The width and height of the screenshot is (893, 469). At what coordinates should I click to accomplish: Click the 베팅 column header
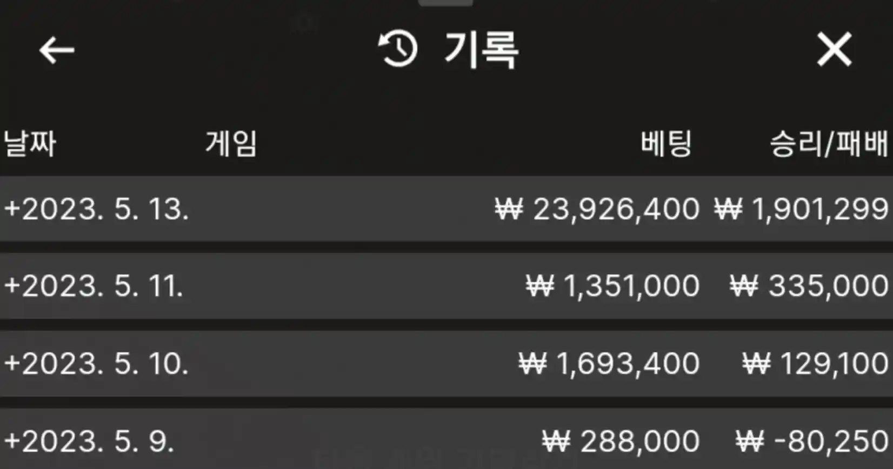666,144
